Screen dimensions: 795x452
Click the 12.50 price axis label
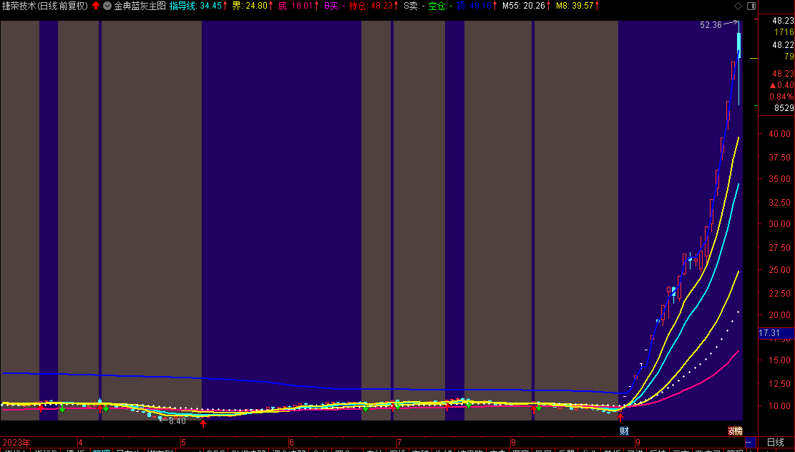pyautogui.click(x=780, y=383)
